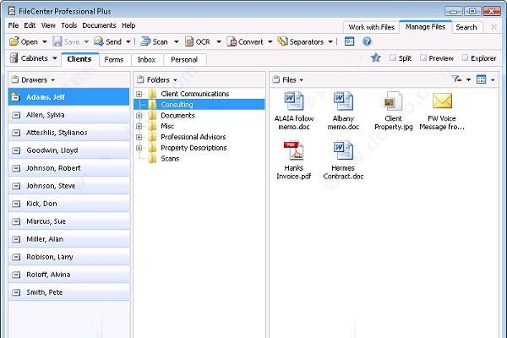The image size is (507, 338).
Task: Click the Open folder icon
Action: 14,41
